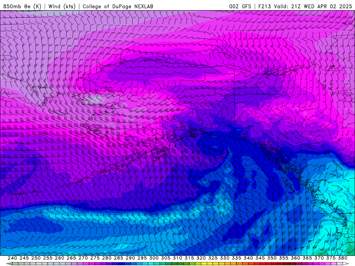The image size is (355, 266).
Task: Click the 350 value on the color scale
Action: point(272,258)
